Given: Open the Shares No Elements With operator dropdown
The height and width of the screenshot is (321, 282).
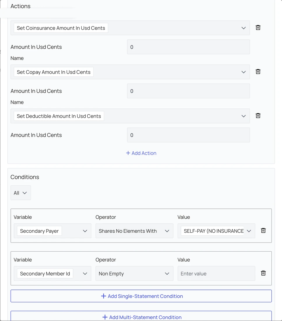Looking at the screenshot, I should [134, 231].
